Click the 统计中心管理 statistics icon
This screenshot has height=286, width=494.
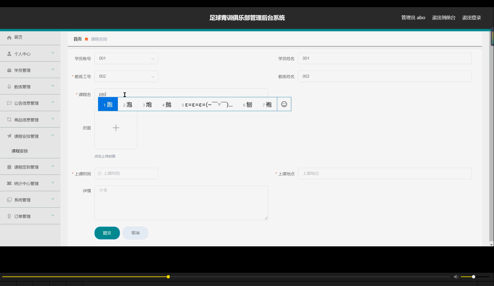click(x=9, y=183)
